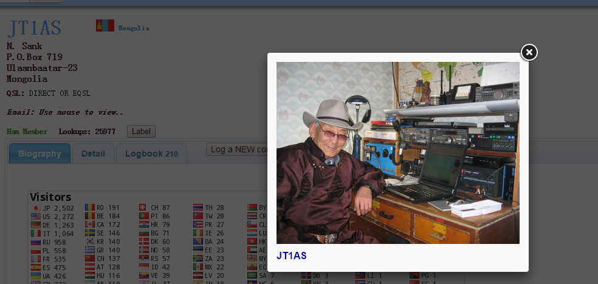Screen dimensions: 598x284
Task: Click the United States flag in Visitors
Action: (35, 216)
